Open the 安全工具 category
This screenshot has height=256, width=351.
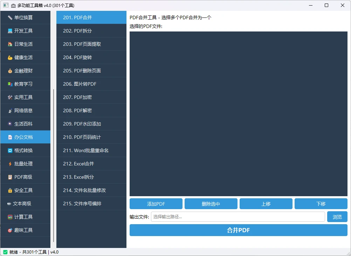pyautogui.click(x=25, y=190)
